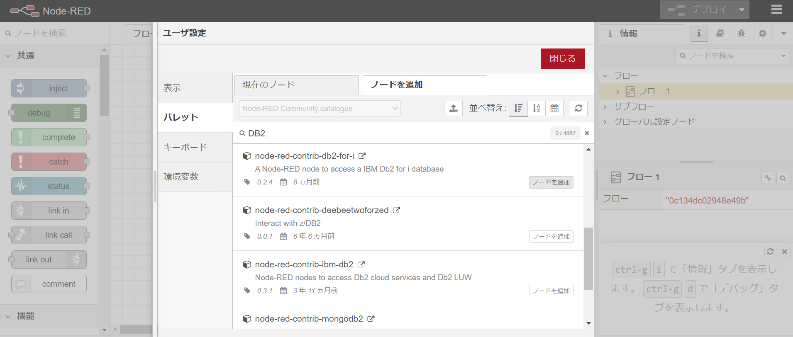Sort modules alphabetically A-Z icon
The height and width of the screenshot is (337, 793).
[537, 108]
